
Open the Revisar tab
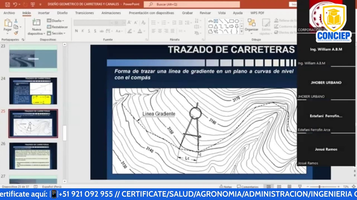tap(205, 13)
